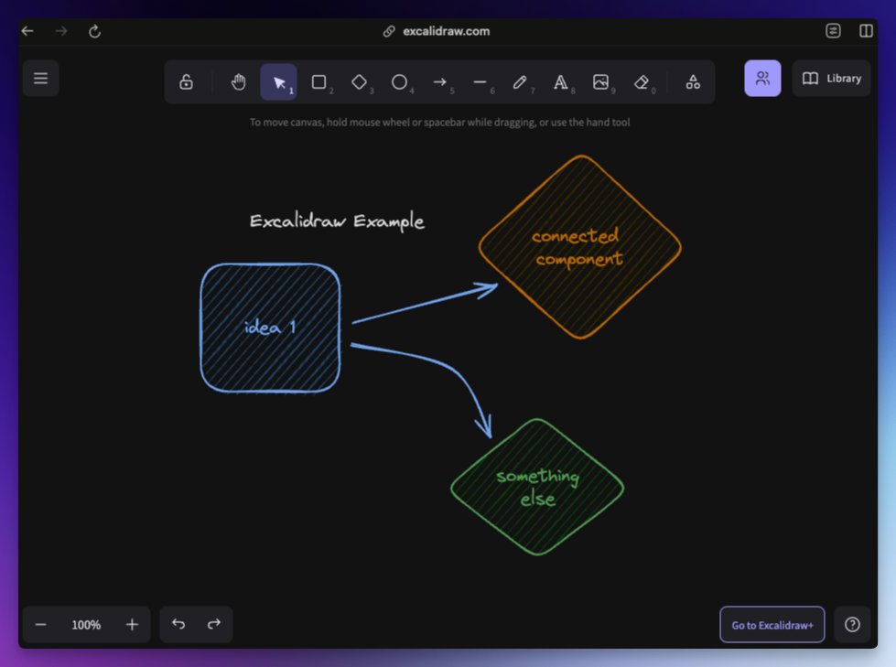Open the more tools shapes menu

(693, 82)
